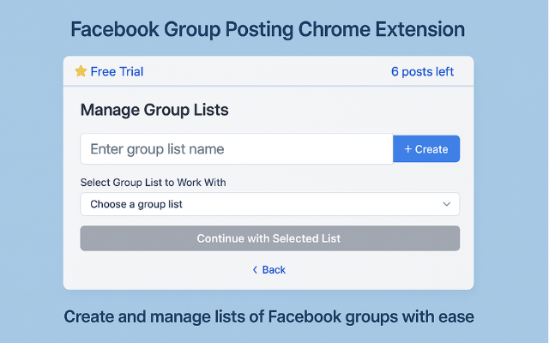This screenshot has height=343, width=549.
Task: Click the Select Group List to Work With label
Action: coord(153,183)
